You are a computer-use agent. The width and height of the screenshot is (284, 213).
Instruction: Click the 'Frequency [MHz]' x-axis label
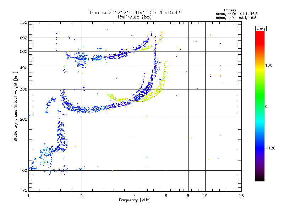coord(135,200)
